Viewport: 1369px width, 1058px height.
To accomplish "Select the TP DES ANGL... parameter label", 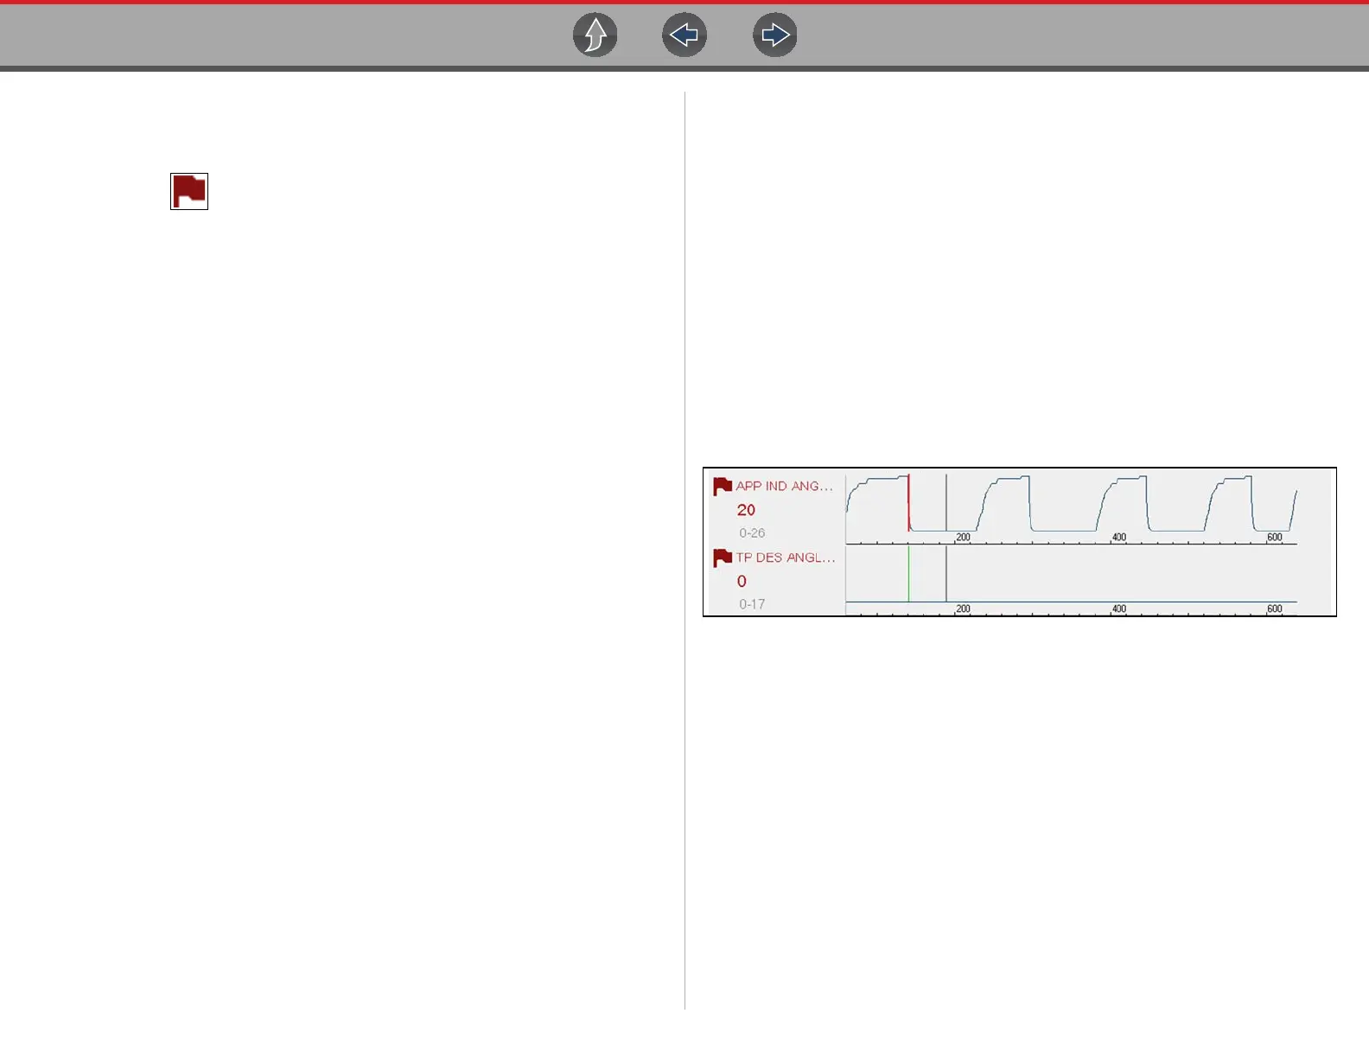I will pos(786,558).
